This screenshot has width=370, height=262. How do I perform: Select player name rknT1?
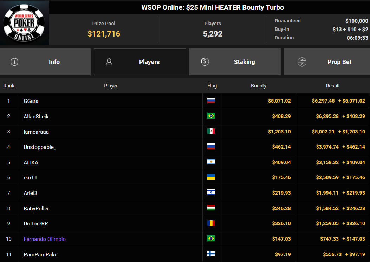pyautogui.click(x=30, y=178)
